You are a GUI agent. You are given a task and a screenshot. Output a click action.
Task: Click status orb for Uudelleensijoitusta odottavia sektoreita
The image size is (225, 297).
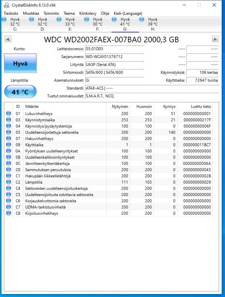[9, 194]
